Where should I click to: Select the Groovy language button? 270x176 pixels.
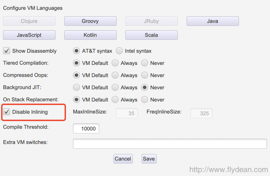(x=90, y=21)
